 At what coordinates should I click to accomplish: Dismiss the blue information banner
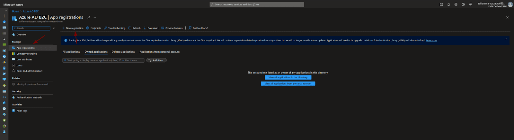(x=506, y=39)
